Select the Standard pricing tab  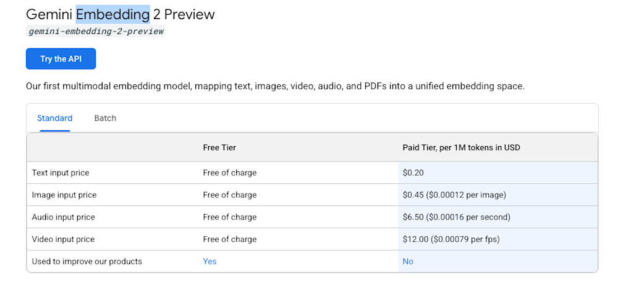pos(55,118)
